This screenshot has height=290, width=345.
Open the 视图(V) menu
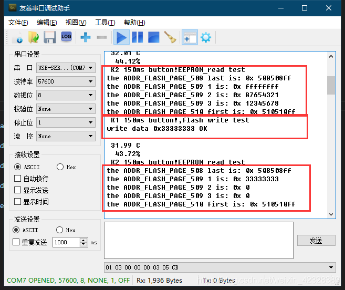pyautogui.click(x=76, y=23)
